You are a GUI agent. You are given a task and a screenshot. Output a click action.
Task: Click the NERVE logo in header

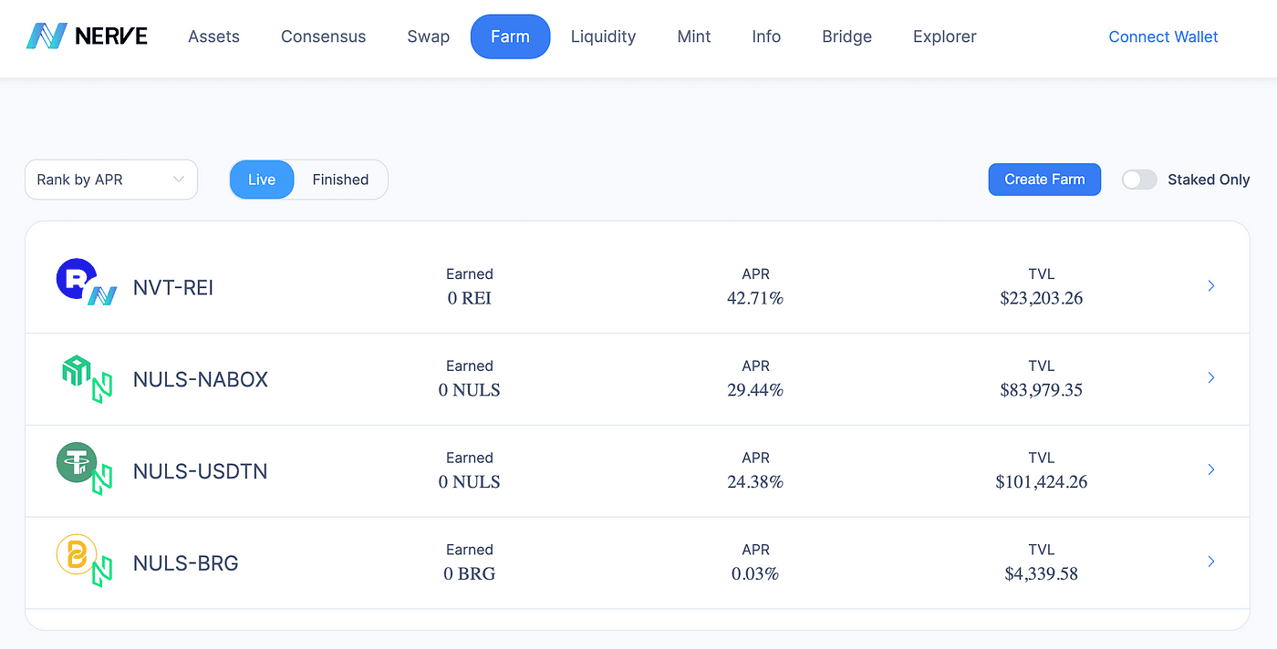pos(87,36)
